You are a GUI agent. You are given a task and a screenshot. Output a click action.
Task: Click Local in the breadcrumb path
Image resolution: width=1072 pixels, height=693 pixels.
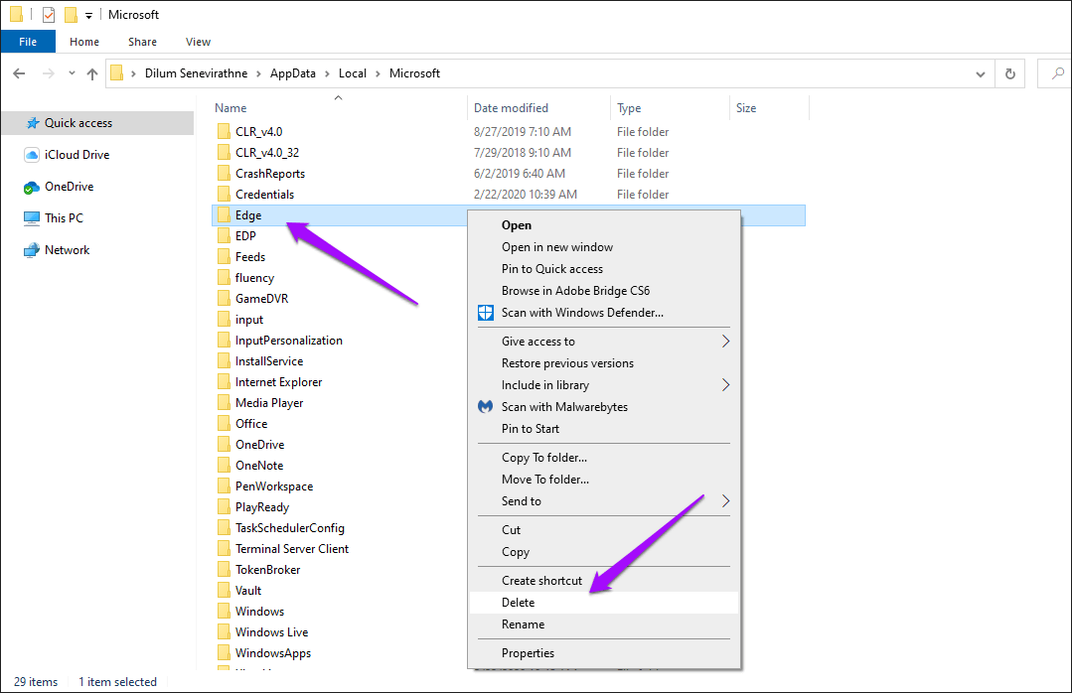[x=352, y=73]
